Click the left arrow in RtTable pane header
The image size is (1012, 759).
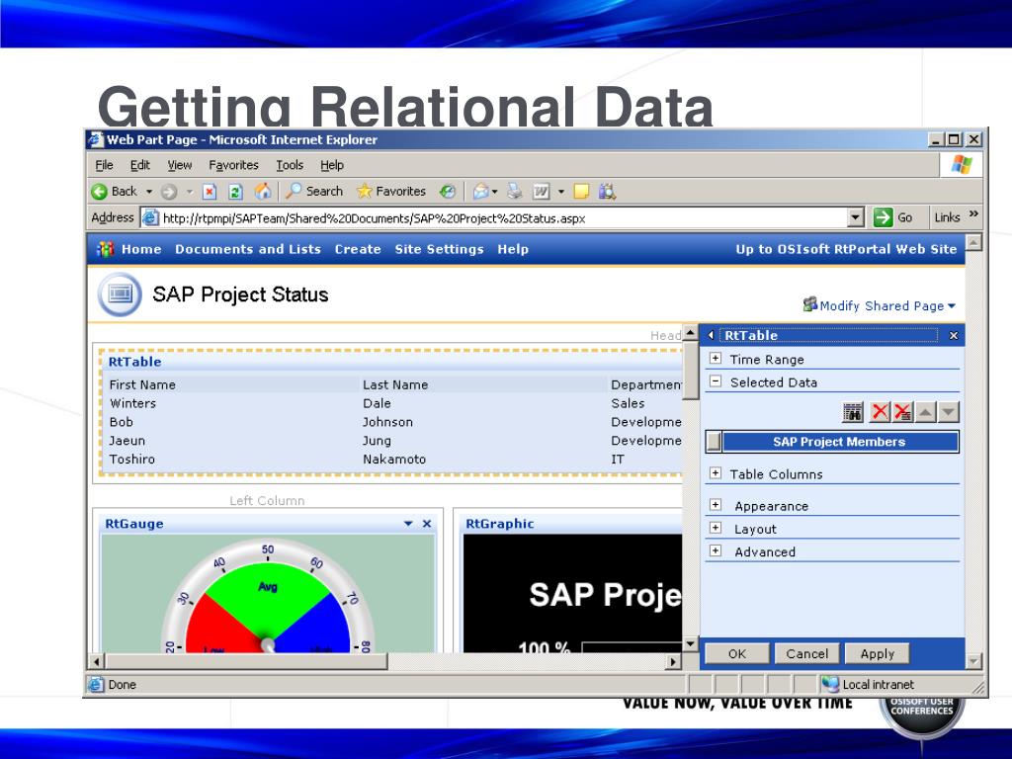point(712,335)
